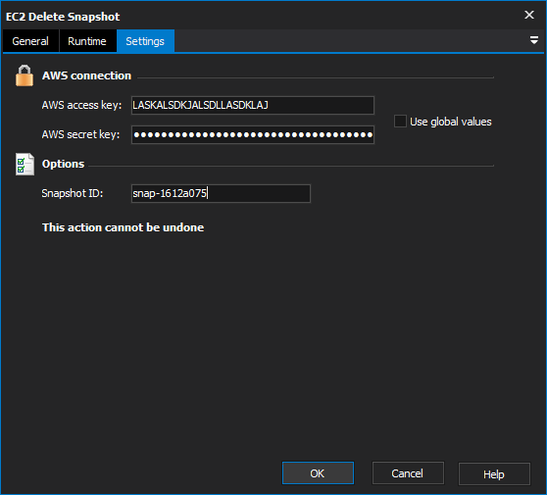The width and height of the screenshot is (547, 495).
Task: Click the padlock AWS connection icon
Action: (25, 75)
